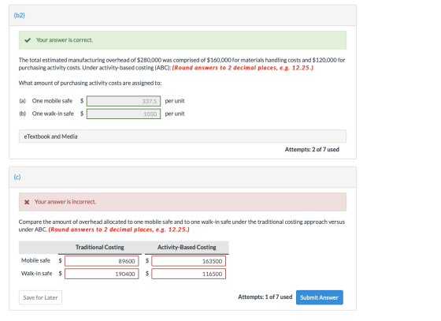This screenshot has width=441, height=321.
Task: Submit the answer for part (c)
Action: [319, 297]
